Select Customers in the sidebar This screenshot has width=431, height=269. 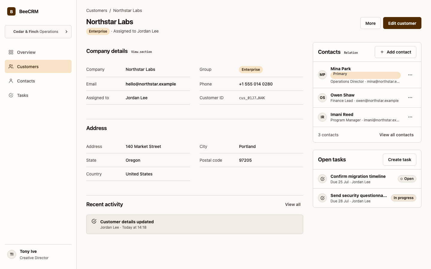tap(38, 67)
